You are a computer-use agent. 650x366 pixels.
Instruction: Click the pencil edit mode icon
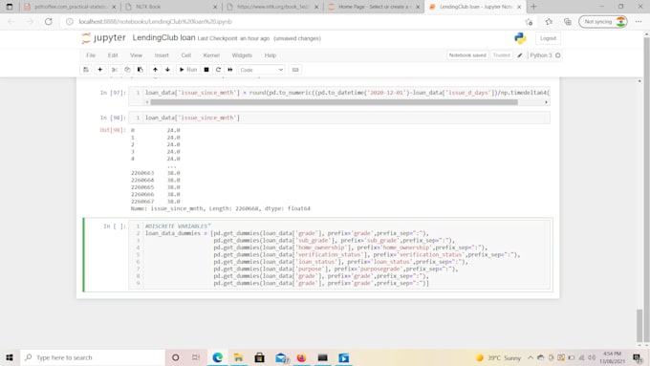coord(520,55)
